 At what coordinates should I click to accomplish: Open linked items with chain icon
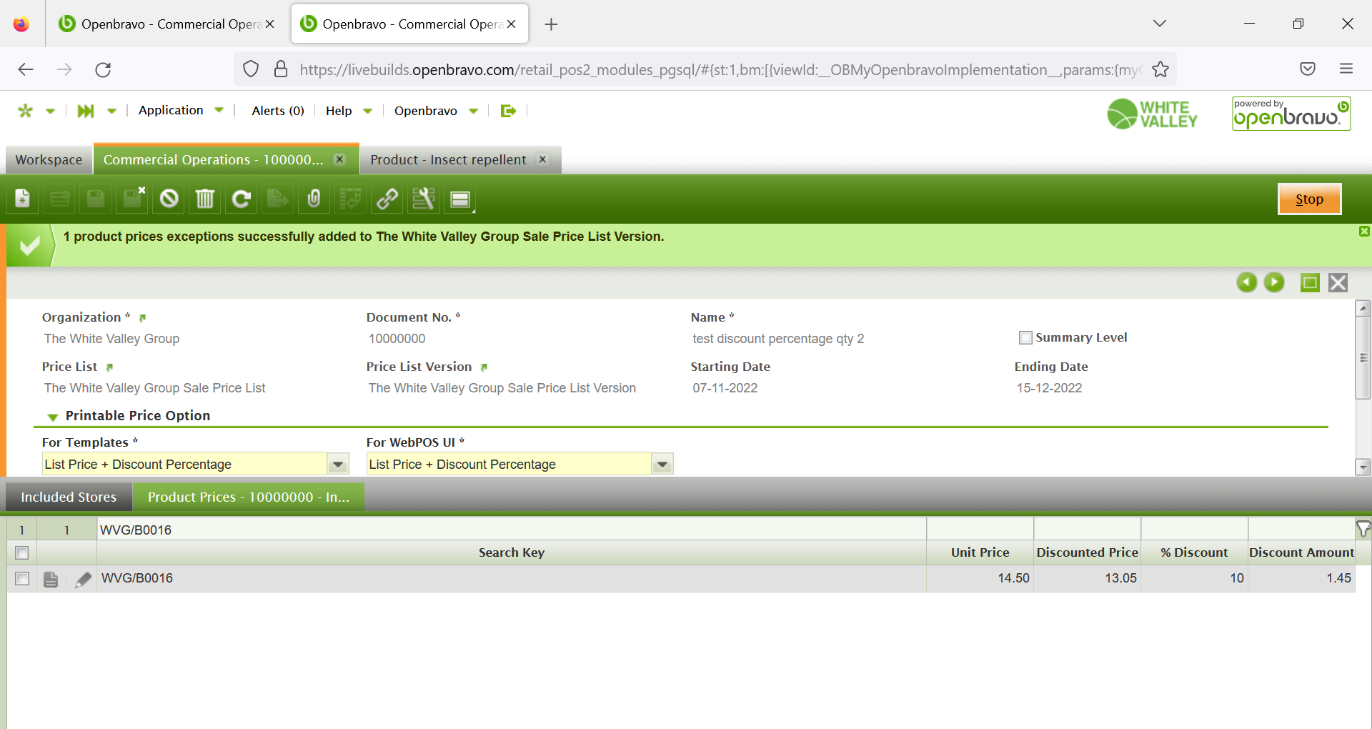tap(387, 199)
